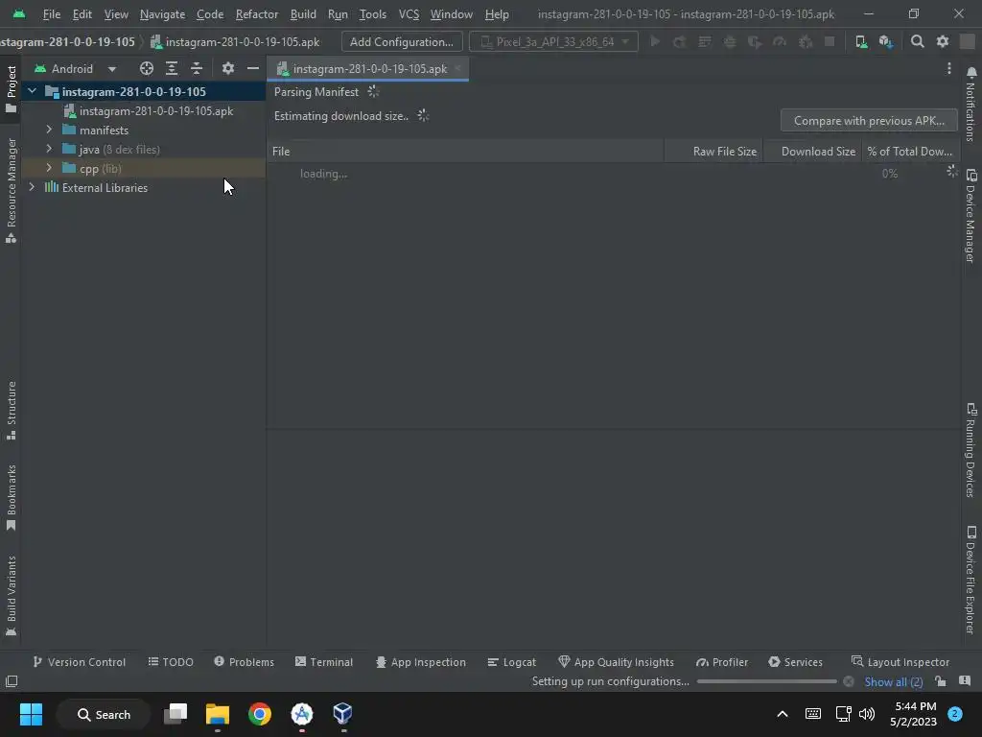Click Add Configuration button
Viewport: 982px width, 737px height.
[x=402, y=42]
